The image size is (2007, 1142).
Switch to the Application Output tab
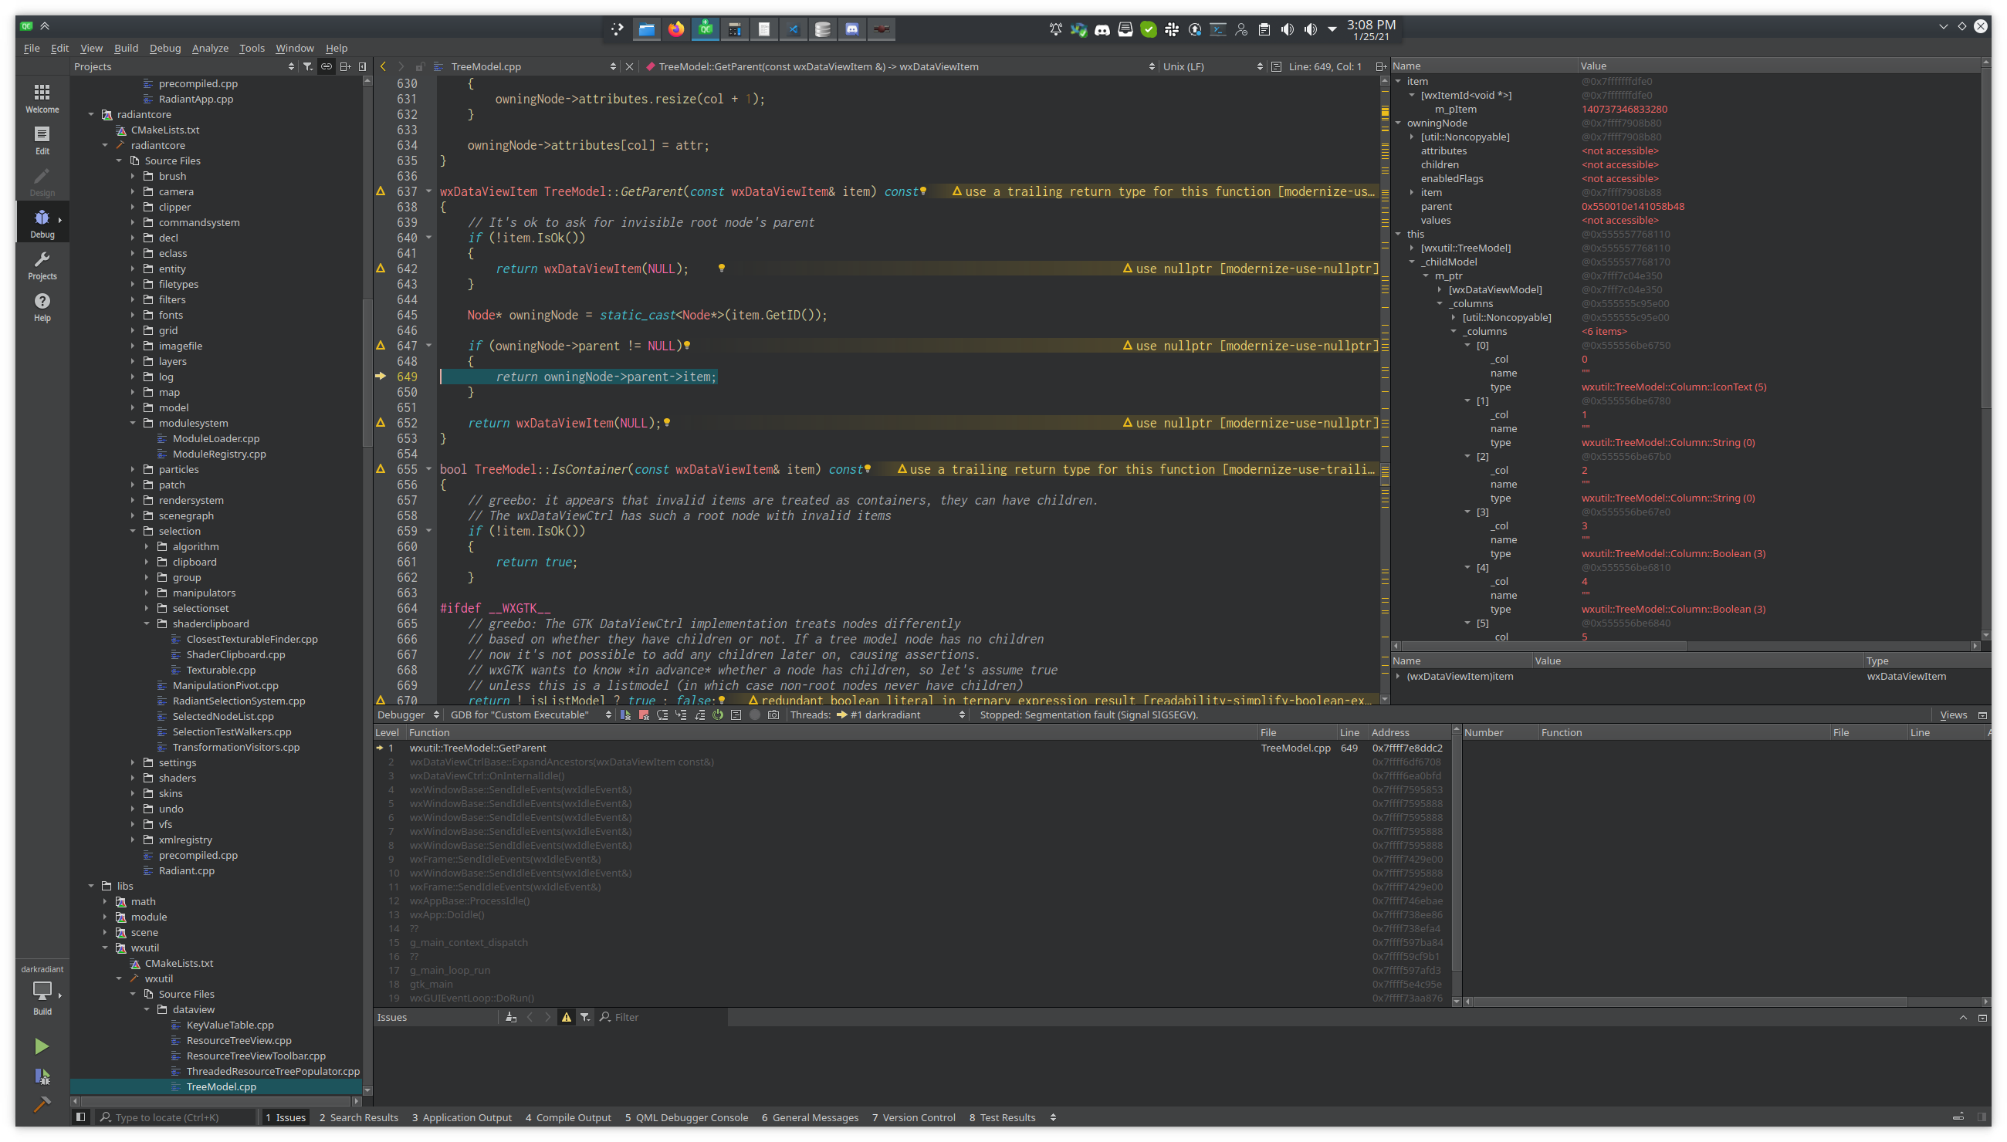(462, 1117)
